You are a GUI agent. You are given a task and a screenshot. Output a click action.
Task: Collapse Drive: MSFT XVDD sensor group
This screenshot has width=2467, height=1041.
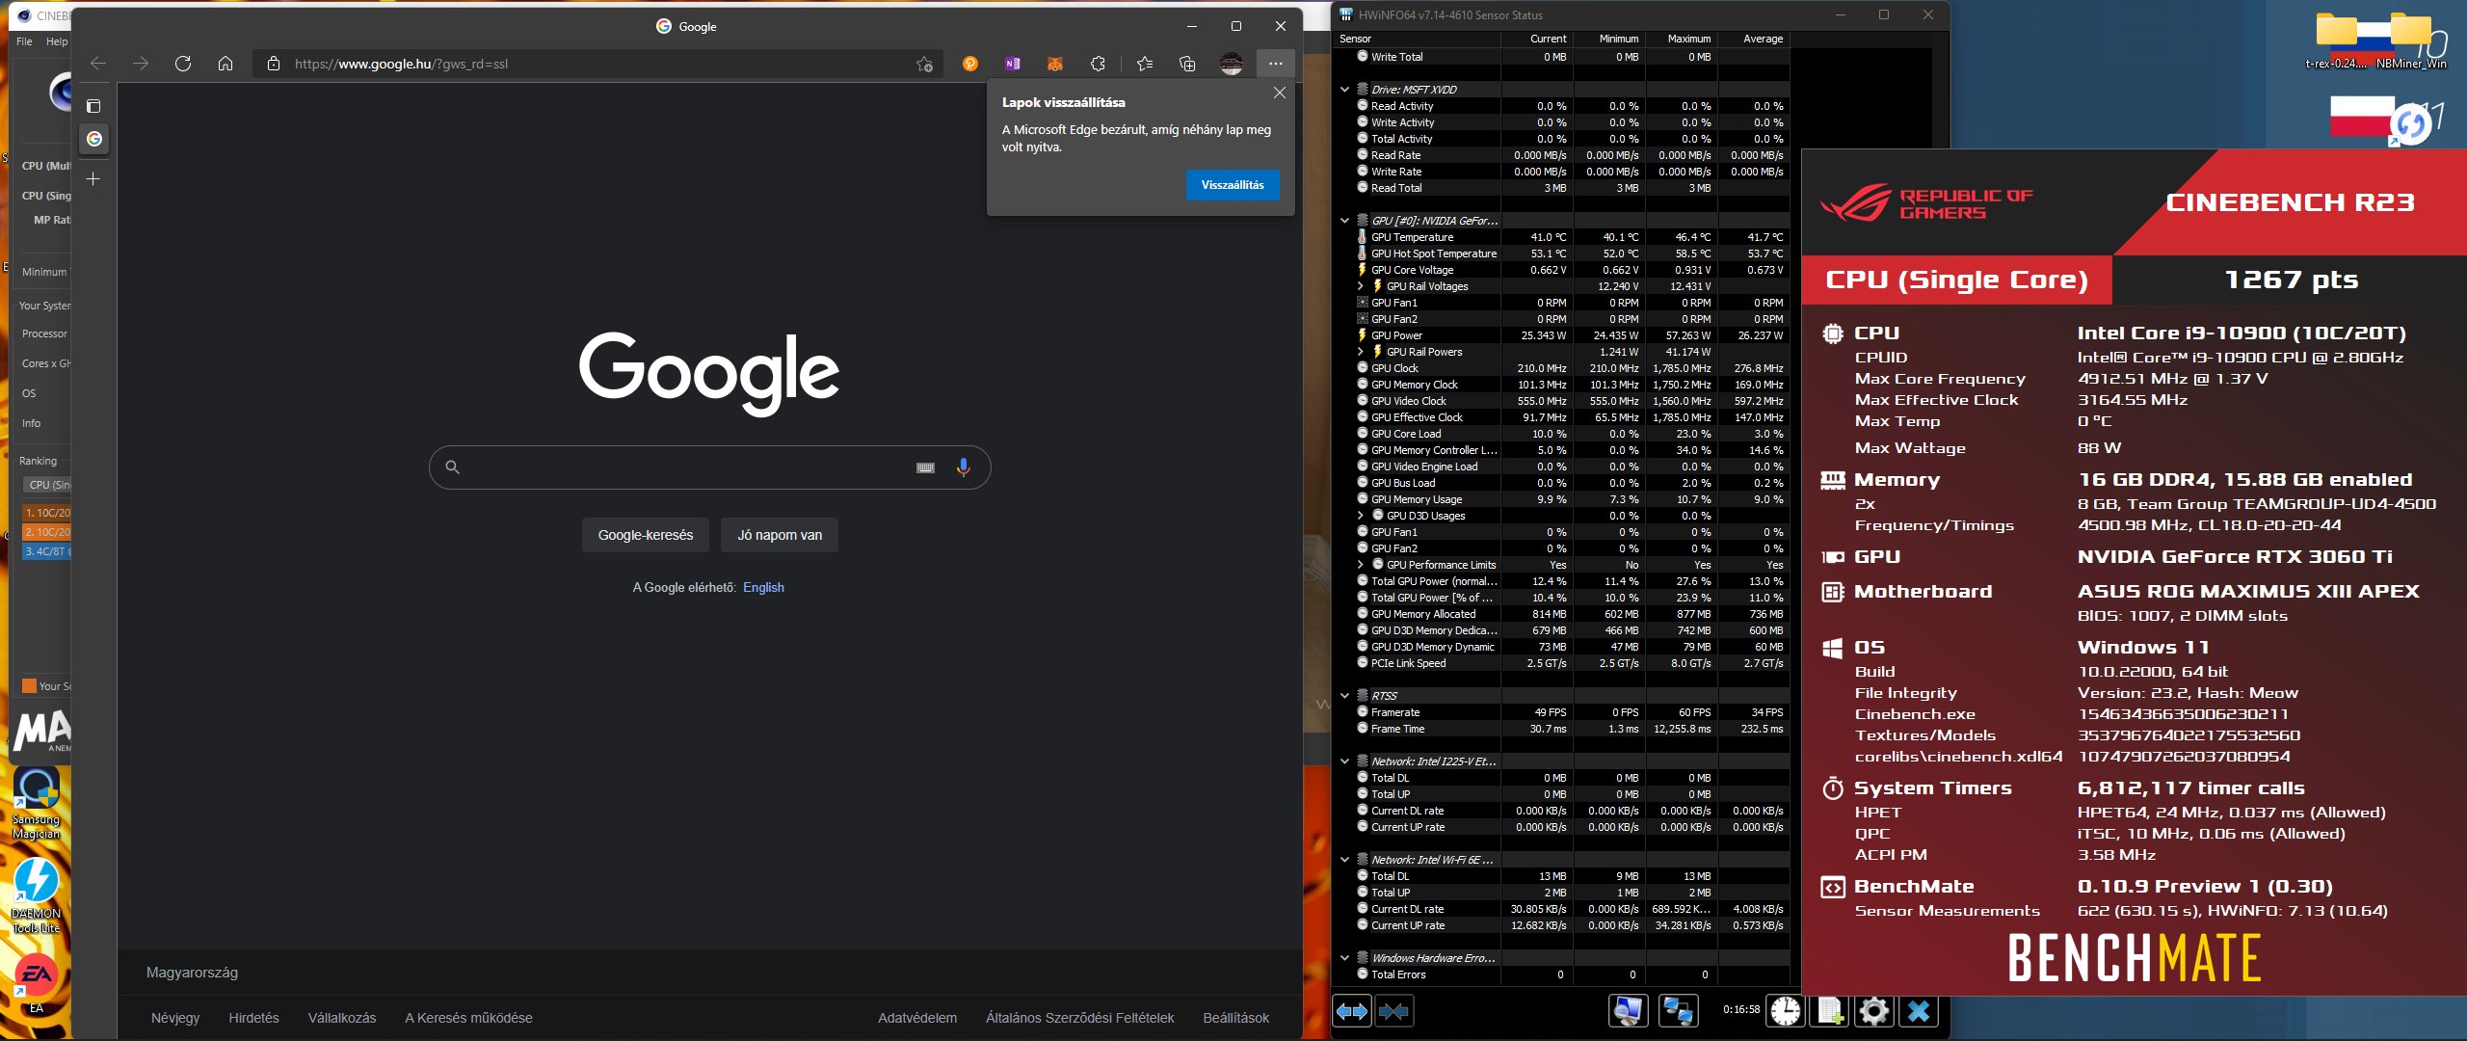[1345, 90]
